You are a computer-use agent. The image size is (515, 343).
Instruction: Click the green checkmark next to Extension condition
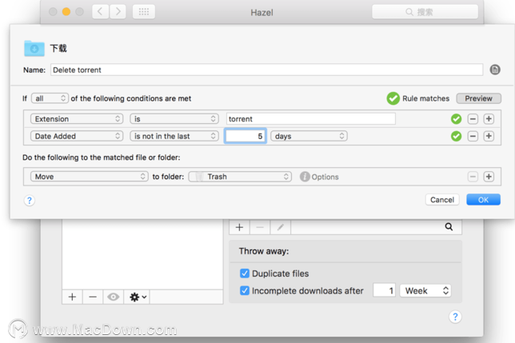pyautogui.click(x=456, y=119)
